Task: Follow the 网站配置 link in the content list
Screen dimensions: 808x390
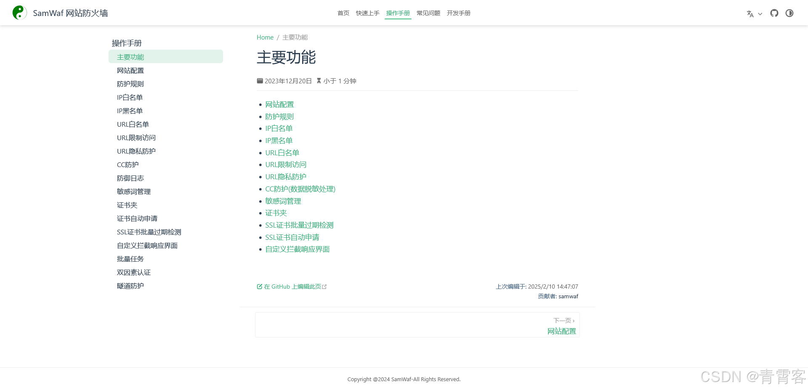Action: 279,104
